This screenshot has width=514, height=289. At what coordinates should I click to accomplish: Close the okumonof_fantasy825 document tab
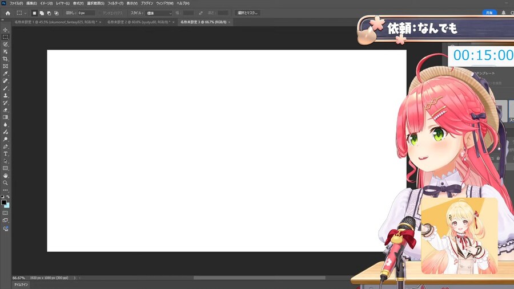tap(101, 22)
